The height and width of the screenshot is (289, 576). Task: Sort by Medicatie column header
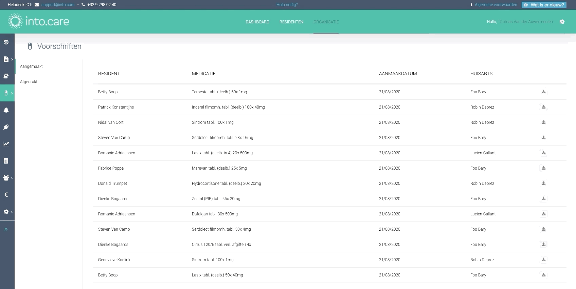[204, 74]
